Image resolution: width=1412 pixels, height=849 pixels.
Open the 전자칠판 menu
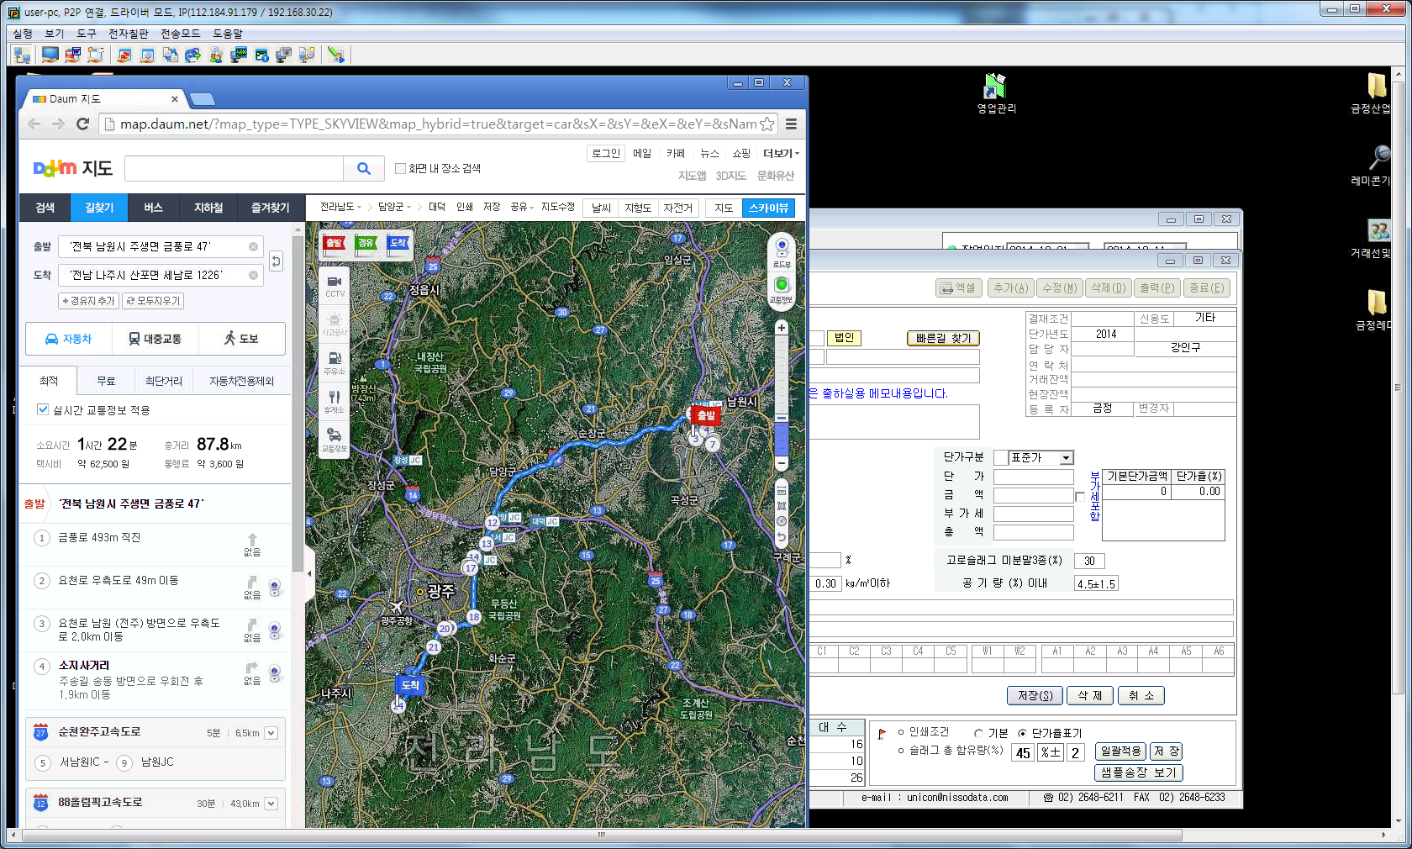click(128, 34)
